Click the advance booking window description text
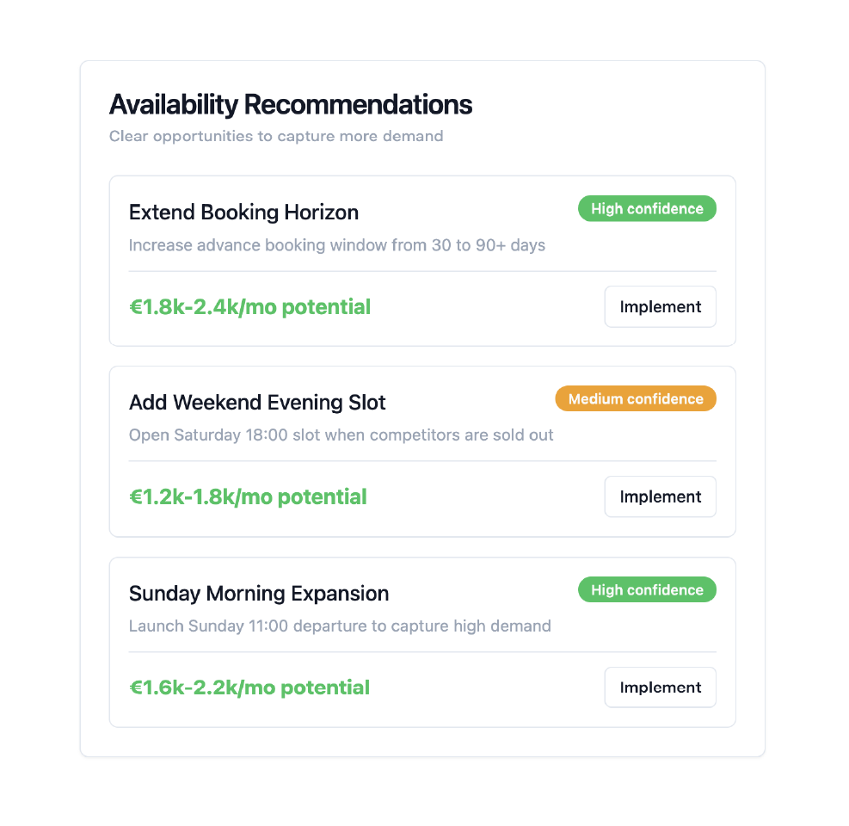 pos(337,245)
